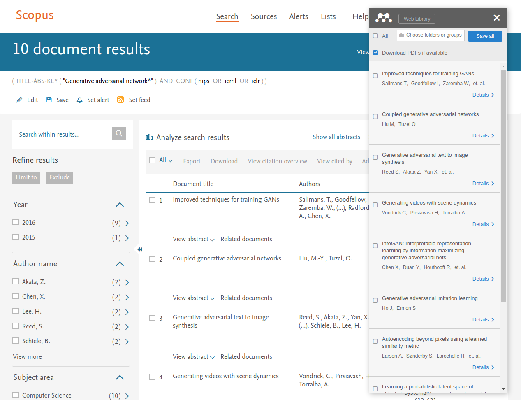
Task: Click View cited by in toolbar
Action: tap(335, 161)
